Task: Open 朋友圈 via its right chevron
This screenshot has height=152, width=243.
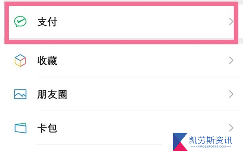Action: tap(231, 94)
